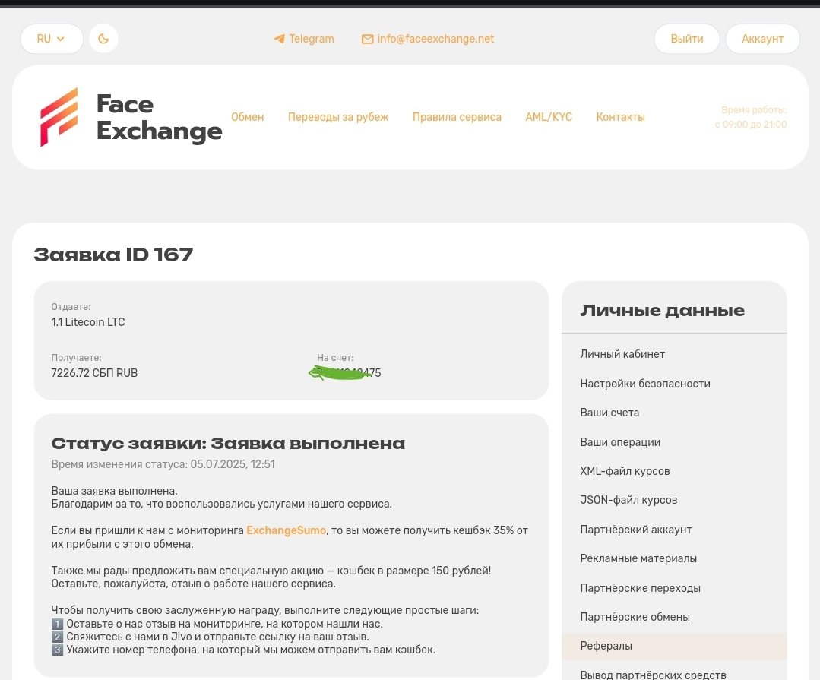Toggle dark mode with the moon icon
Image resolution: width=820 pixels, height=680 pixels.
click(103, 39)
